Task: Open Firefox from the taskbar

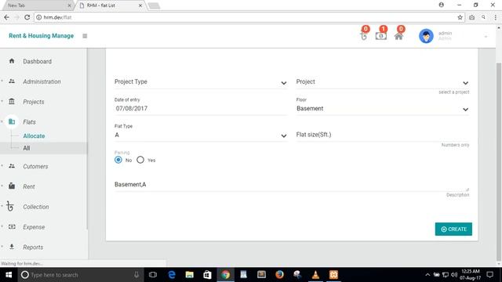Action: 279,275
